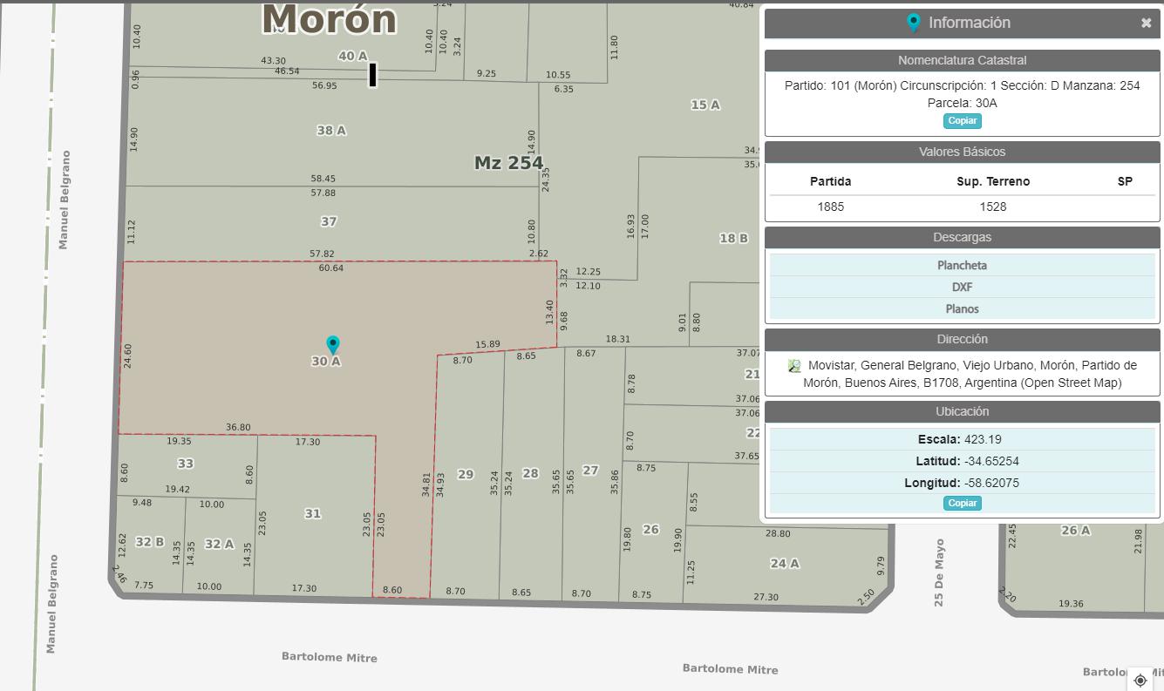Select parcel 38 A on the map
The width and height of the screenshot is (1164, 691).
330,131
